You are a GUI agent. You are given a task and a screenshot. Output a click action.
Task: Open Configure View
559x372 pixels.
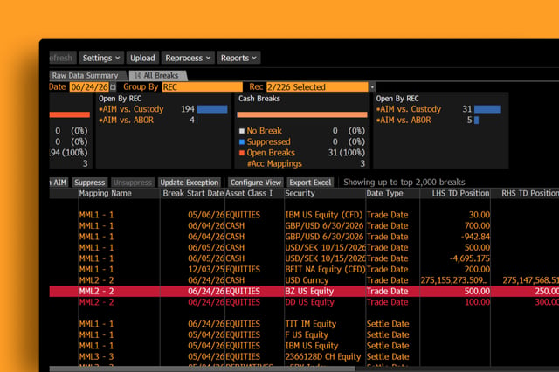pos(255,183)
